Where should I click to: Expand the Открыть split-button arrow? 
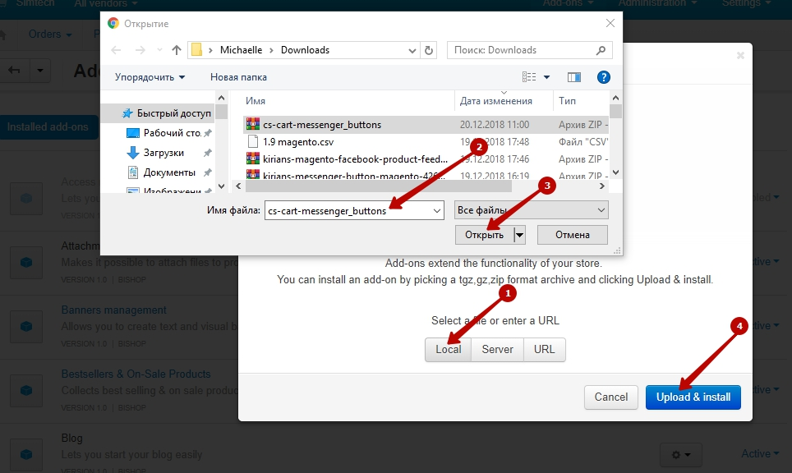click(x=520, y=235)
